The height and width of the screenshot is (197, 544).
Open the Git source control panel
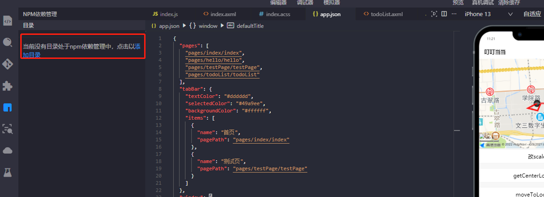click(x=8, y=64)
